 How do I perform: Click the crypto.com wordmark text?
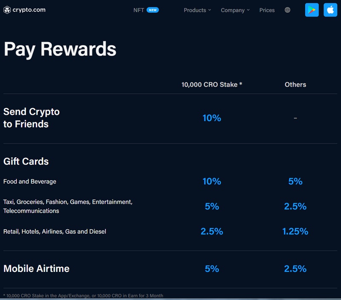tap(29, 10)
